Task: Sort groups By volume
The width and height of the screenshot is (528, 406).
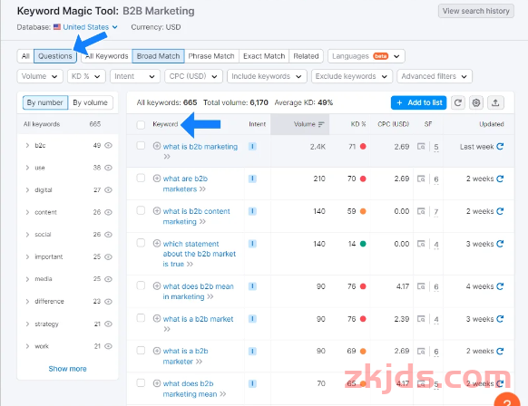Action: point(90,102)
